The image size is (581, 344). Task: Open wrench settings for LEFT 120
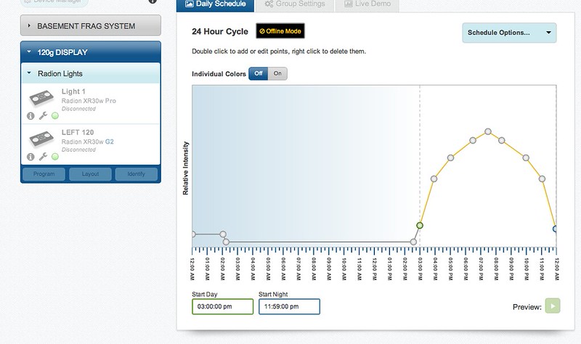[43, 156]
